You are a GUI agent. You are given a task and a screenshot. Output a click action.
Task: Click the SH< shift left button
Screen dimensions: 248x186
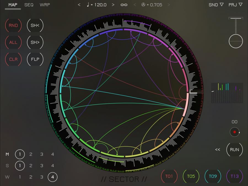pyautogui.click(x=35, y=25)
